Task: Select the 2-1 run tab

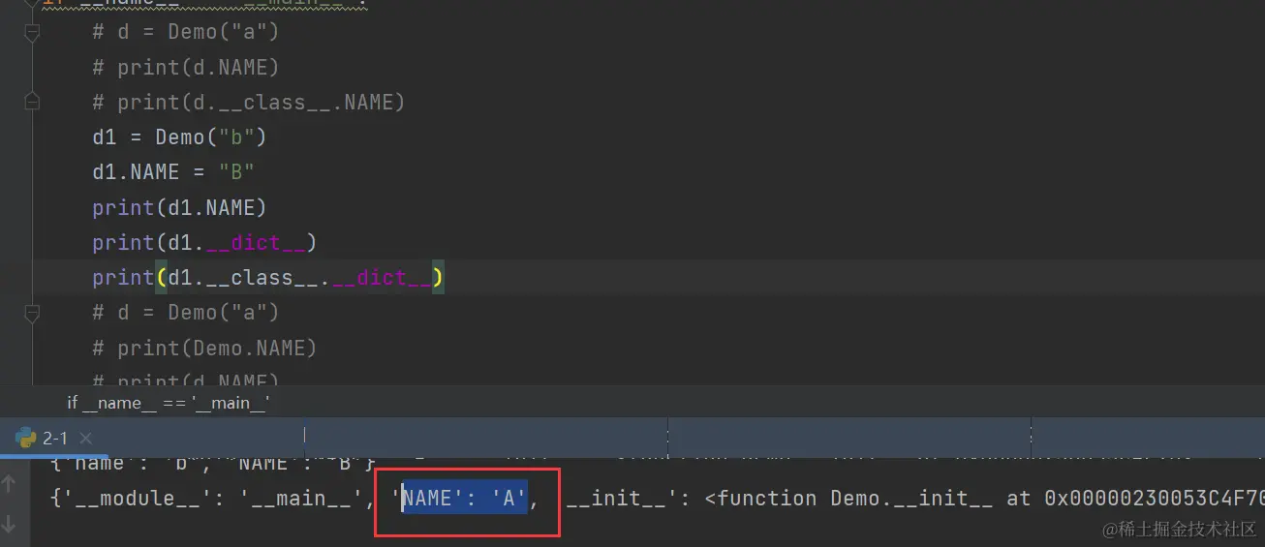Action: point(54,438)
